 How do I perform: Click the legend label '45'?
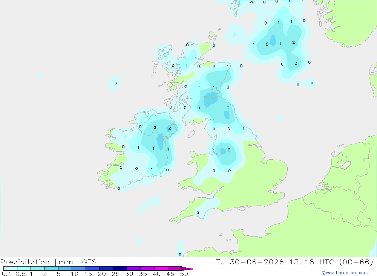pos(170,274)
